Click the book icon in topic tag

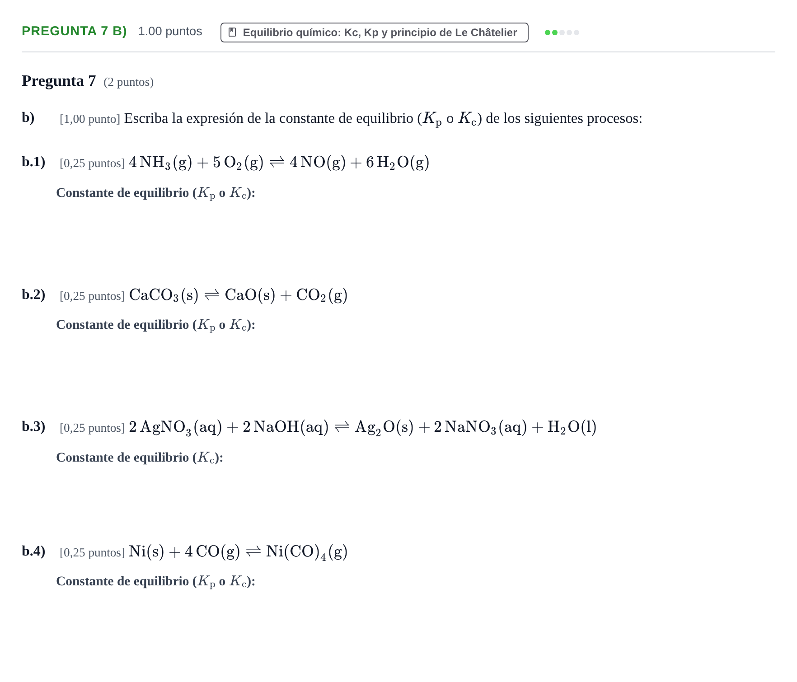point(232,33)
